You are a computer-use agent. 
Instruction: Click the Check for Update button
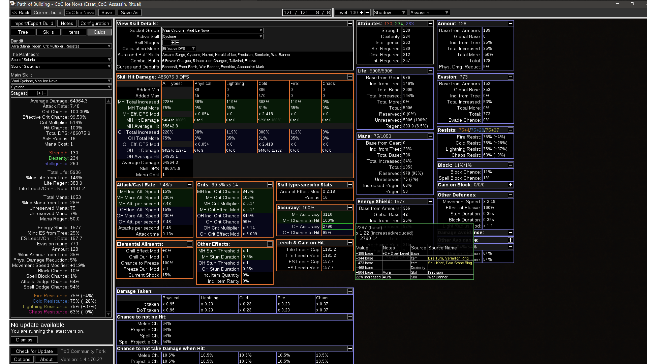pos(34,351)
